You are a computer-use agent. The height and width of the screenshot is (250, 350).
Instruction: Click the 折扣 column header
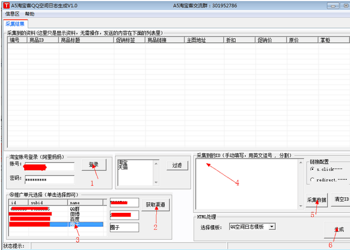(x=240, y=40)
